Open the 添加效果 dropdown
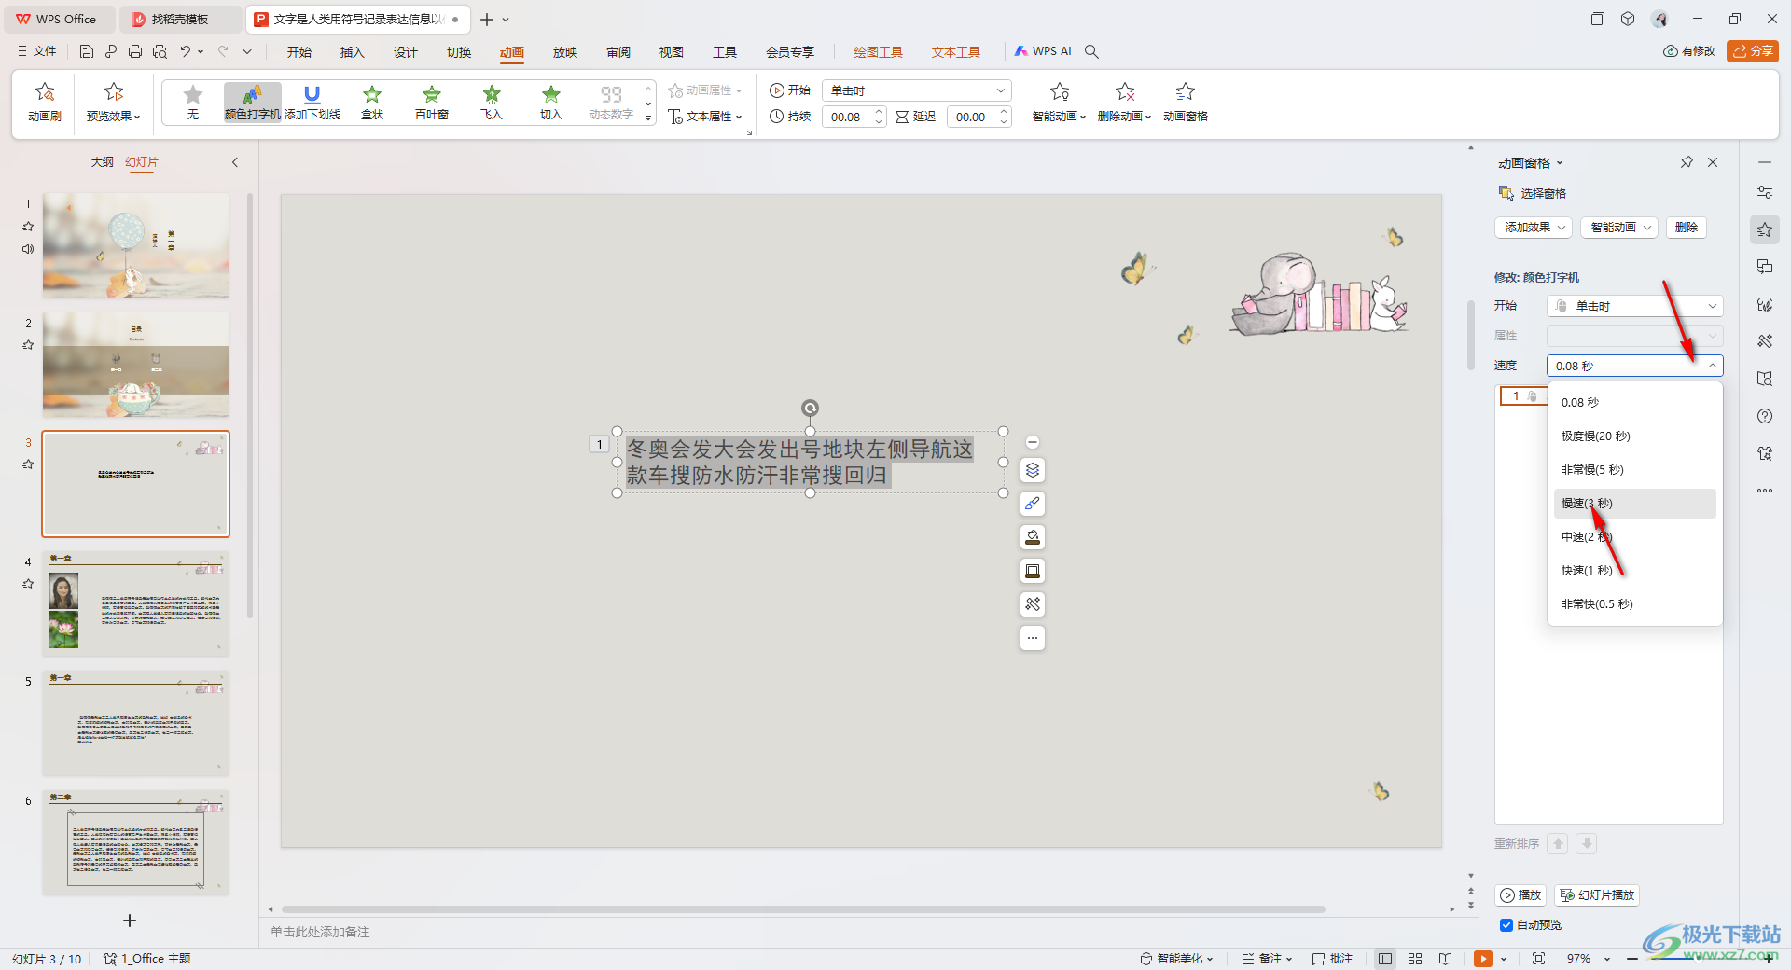This screenshot has height=970, width=1791. coord(1534,228)
